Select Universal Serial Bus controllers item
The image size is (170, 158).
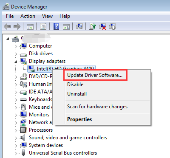tap(63, 153)
